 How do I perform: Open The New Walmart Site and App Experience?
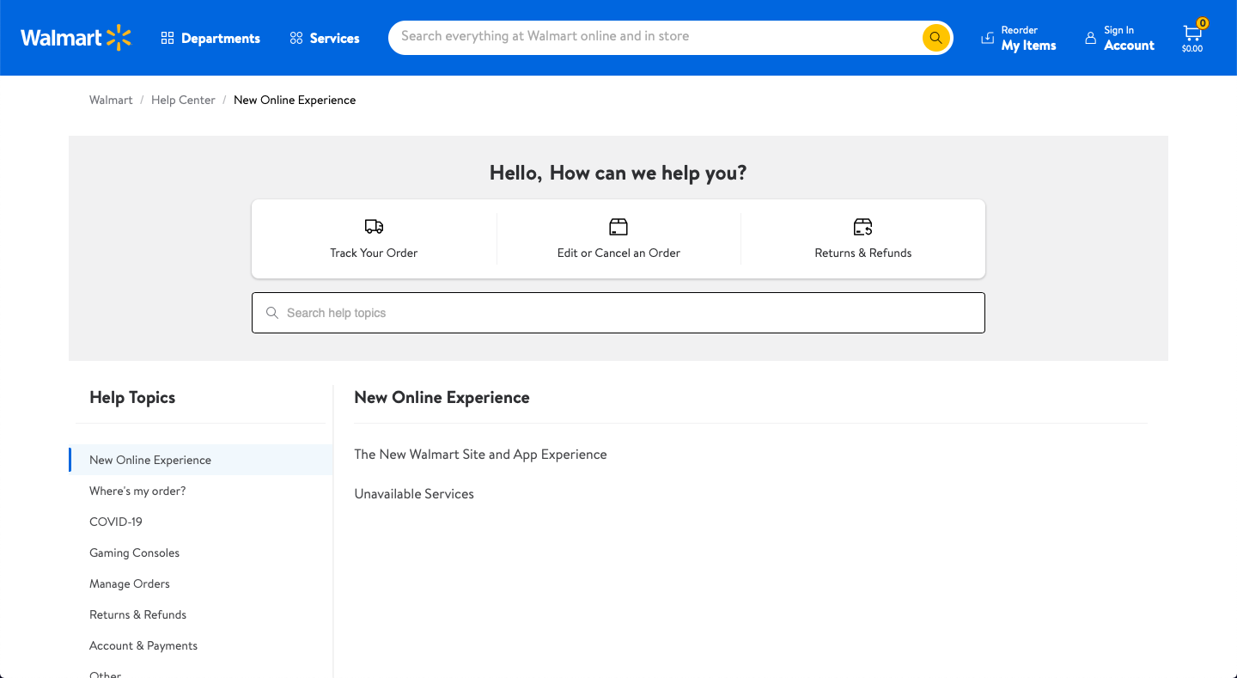click(x=480, y=454)
